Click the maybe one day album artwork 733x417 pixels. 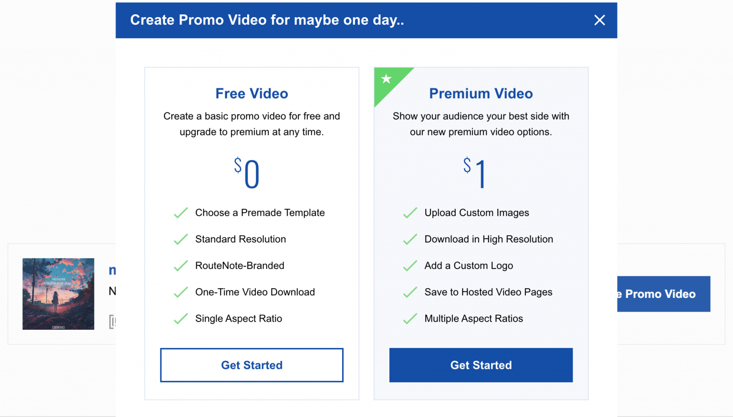point(58,294)
